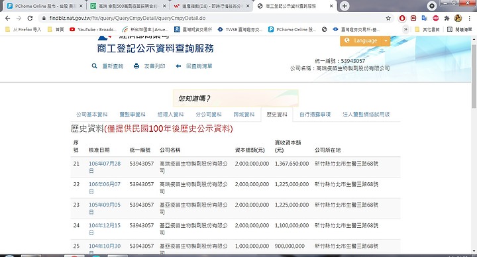Click the 您知道嗎？ banner

tap(235, 98)
